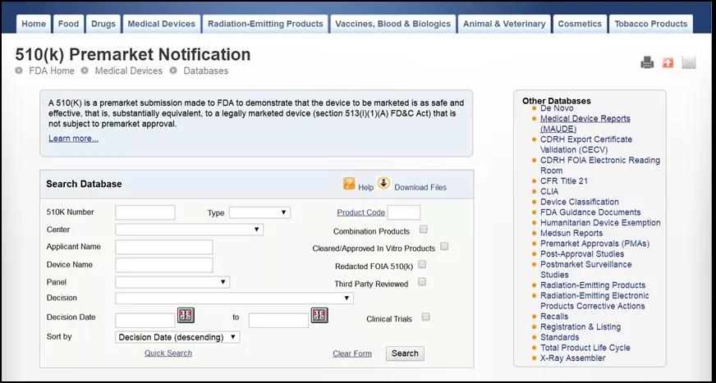The width and height of the screenshot is (716, 383).
Task: Open the Panel dropdown list
Action: tap(172, 282)
